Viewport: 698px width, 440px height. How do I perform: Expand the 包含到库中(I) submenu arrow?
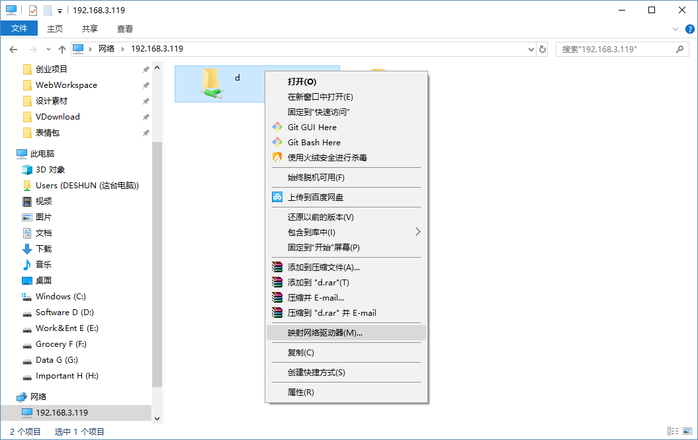pos(417,231)
